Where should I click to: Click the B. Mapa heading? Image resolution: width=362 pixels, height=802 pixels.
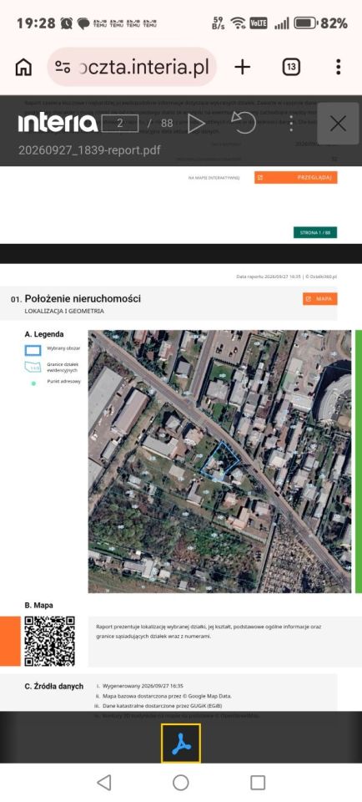click(x=38, y=605)
